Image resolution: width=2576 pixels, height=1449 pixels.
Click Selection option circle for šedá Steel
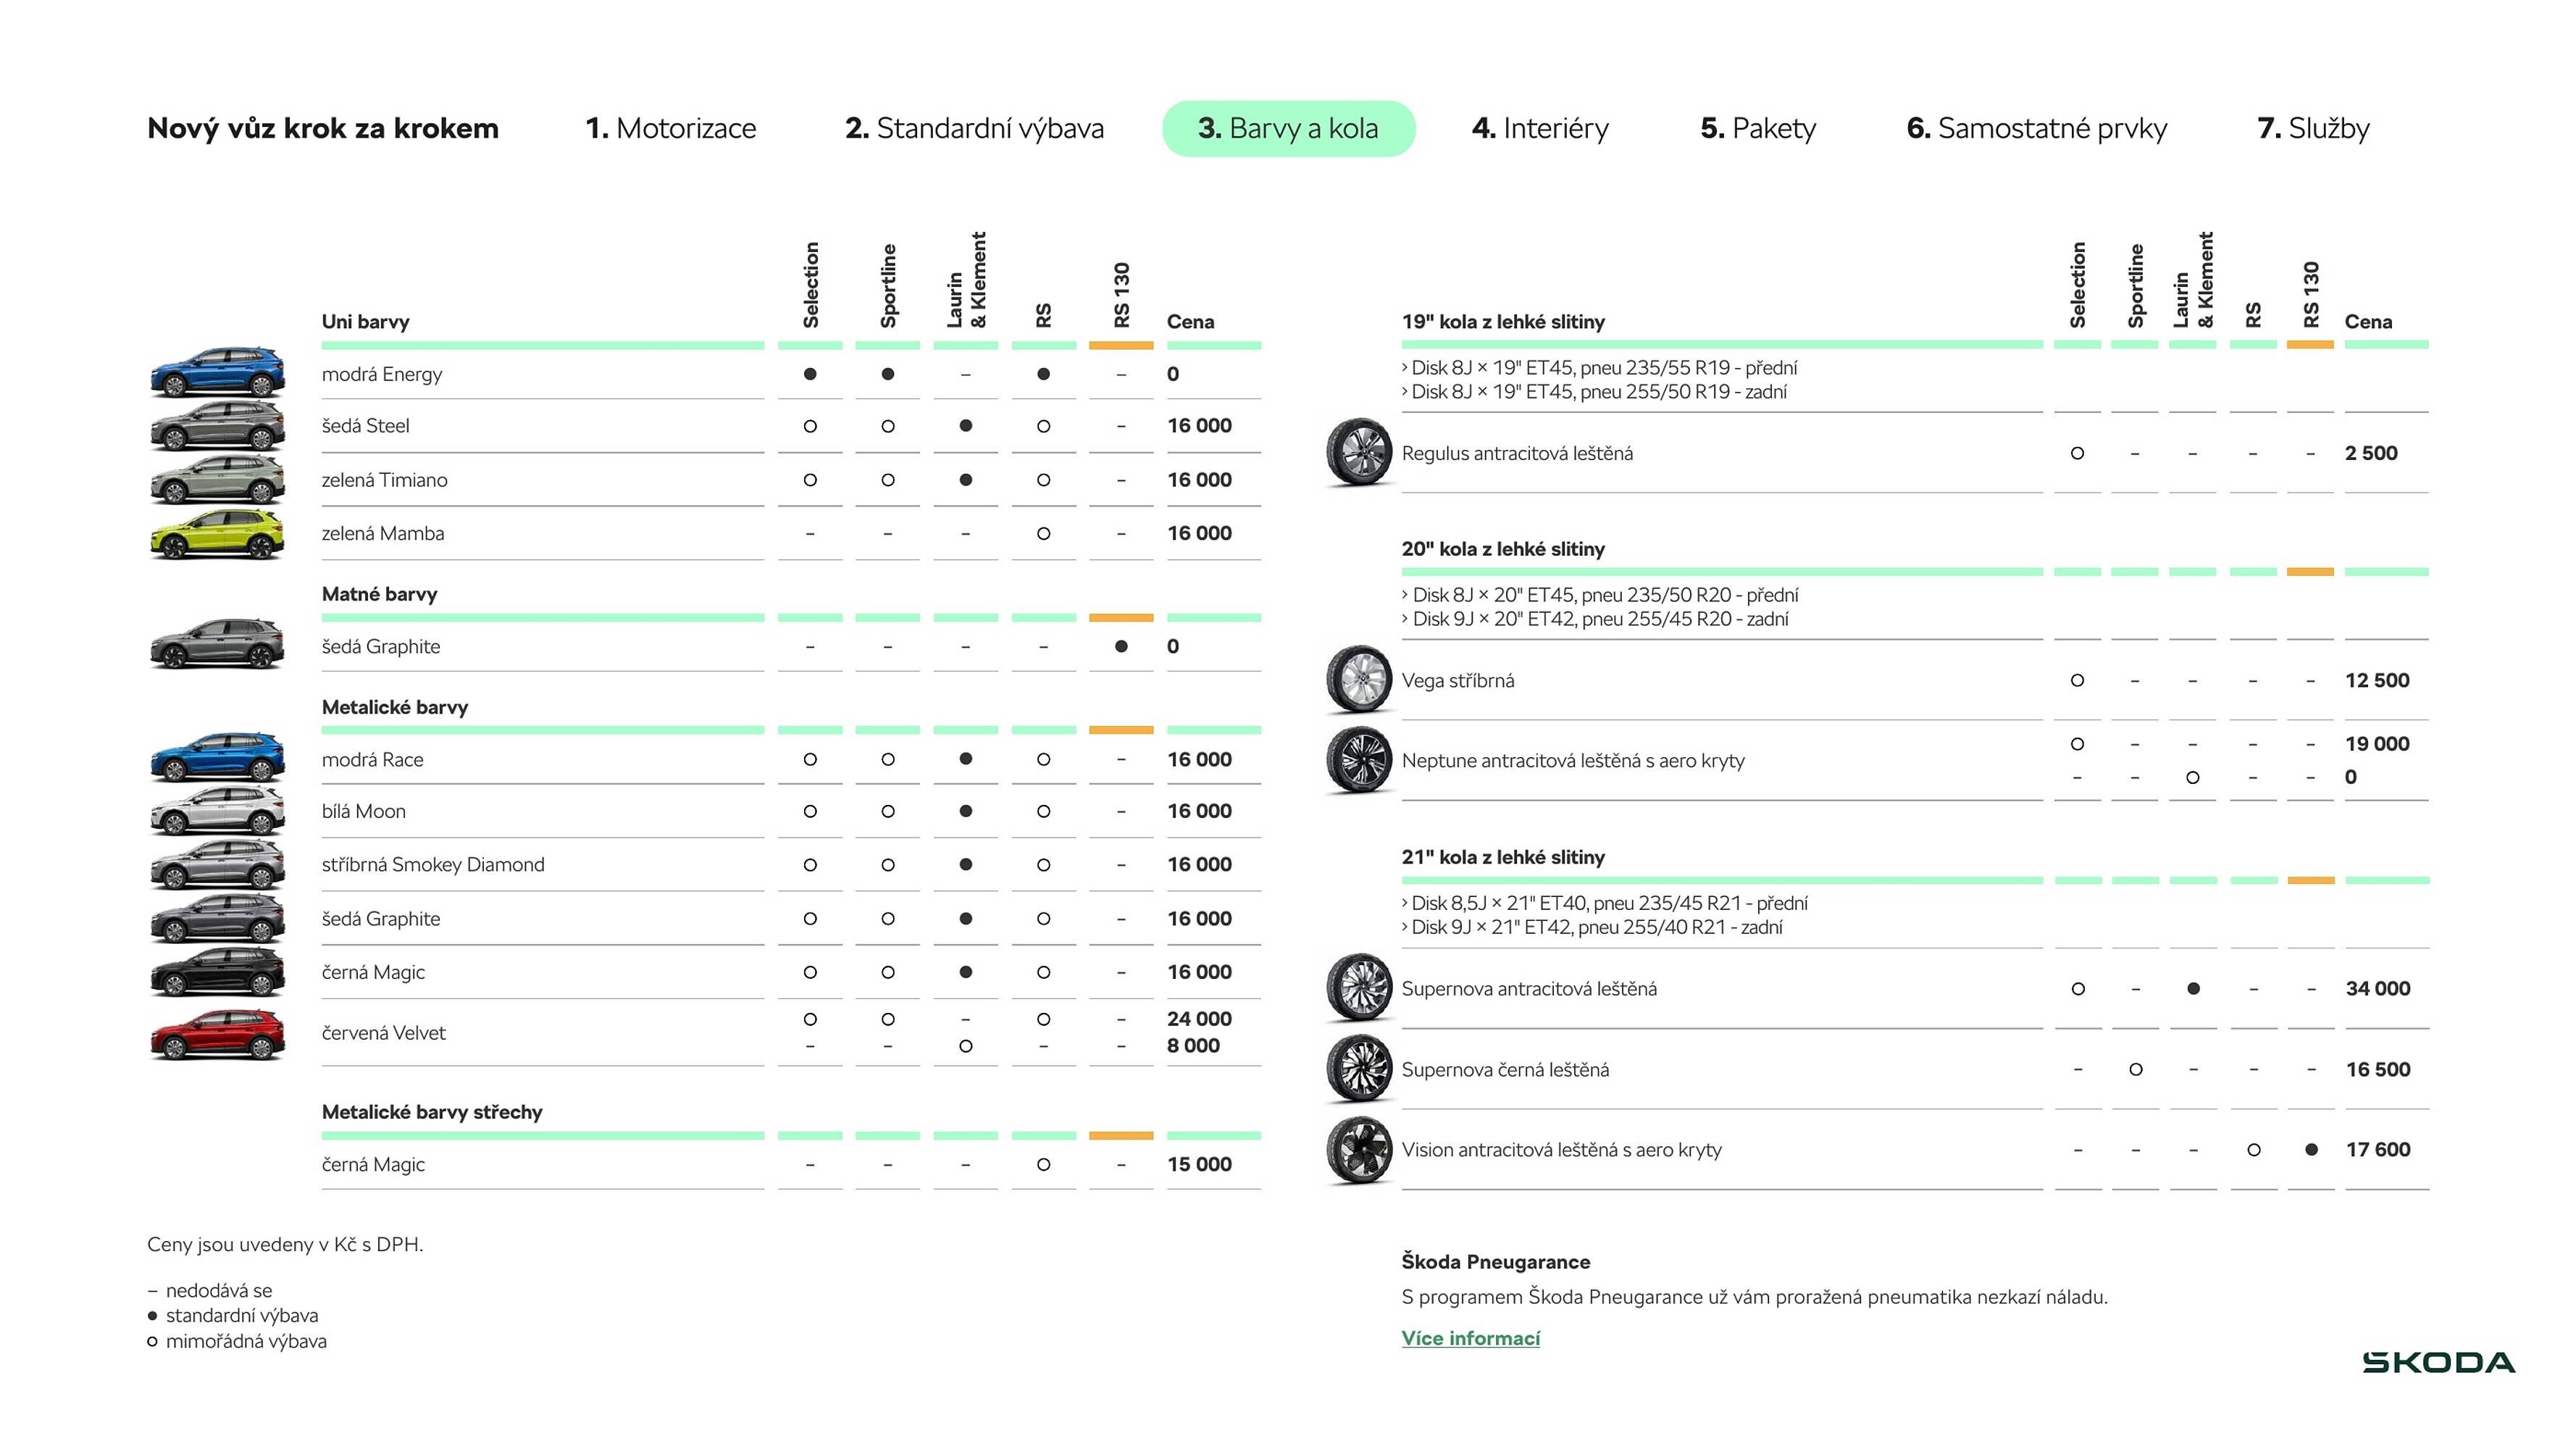[810, 426]
